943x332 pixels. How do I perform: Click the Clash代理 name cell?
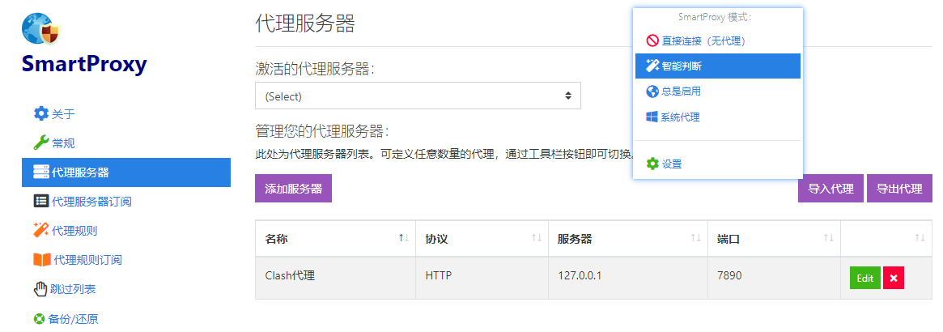pyautogui.click(x=335, y=277)
